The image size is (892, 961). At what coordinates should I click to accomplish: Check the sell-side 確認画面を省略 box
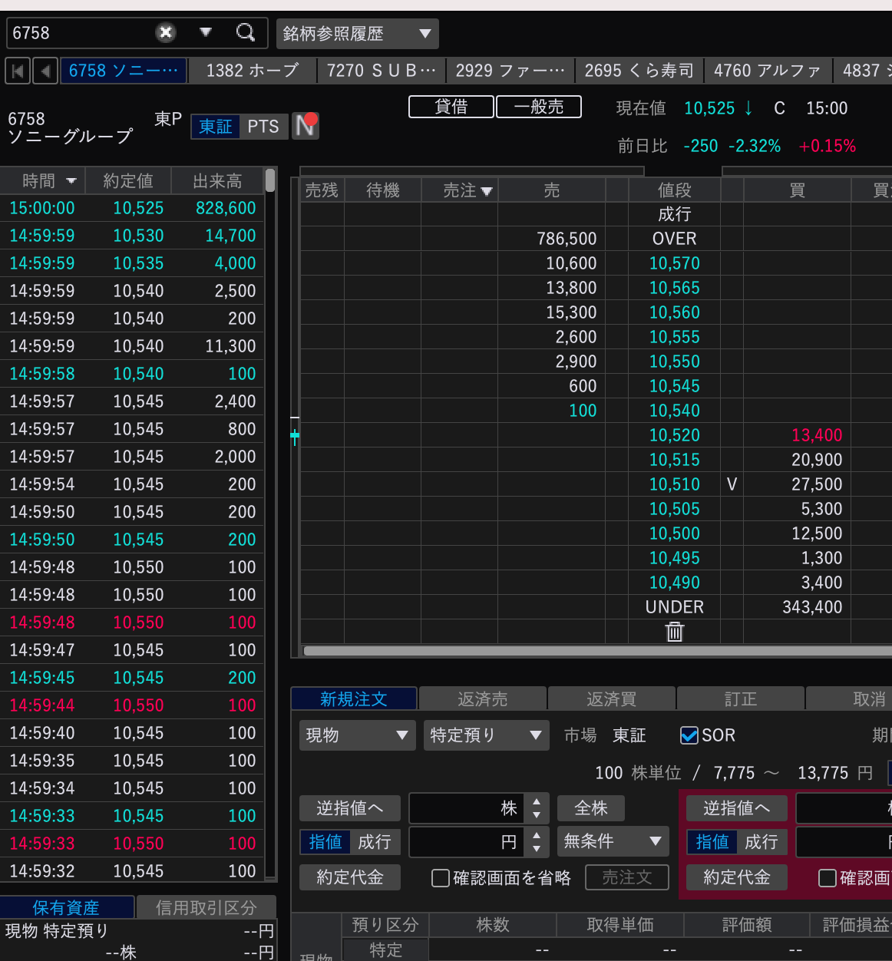tap(441, 877)
